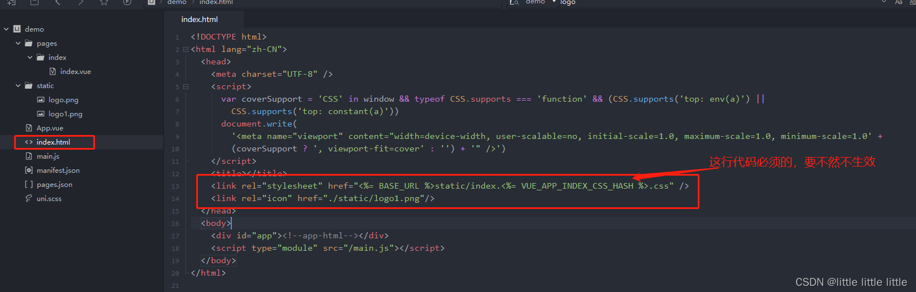The width and height of the screenshot is (916, 292).
Task: Open the search history dropdown chevron
Action: point(883,2)
